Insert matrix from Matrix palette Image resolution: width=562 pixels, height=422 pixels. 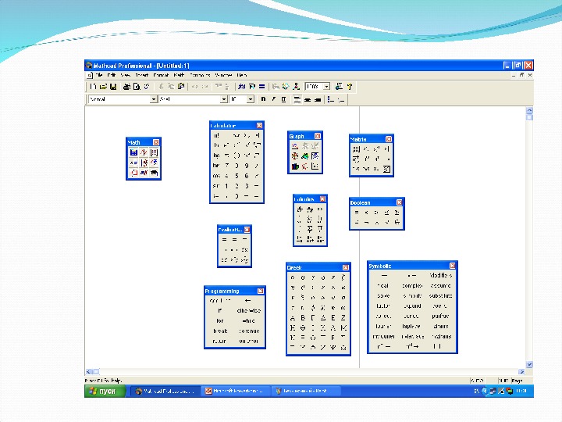(356, 148)
